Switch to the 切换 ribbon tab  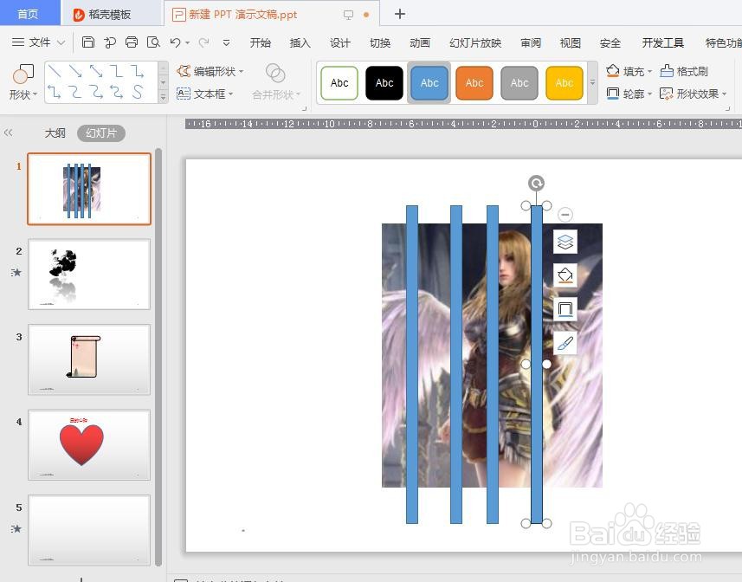click(x=380, y=43)
